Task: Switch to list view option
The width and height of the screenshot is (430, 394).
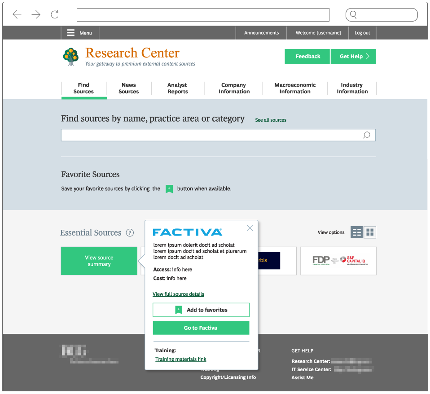Action: coord(356,232)
